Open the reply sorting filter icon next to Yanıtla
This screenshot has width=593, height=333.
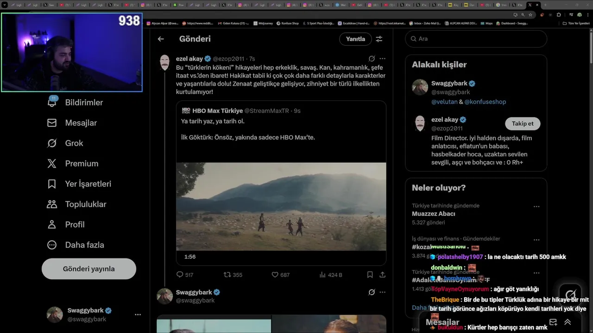click(x=379, y=39)
